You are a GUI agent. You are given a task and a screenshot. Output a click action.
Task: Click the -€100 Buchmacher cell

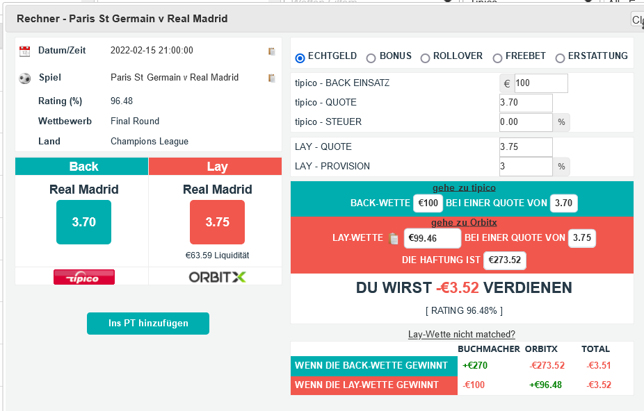pyautogui.click(x=474, y=385)
